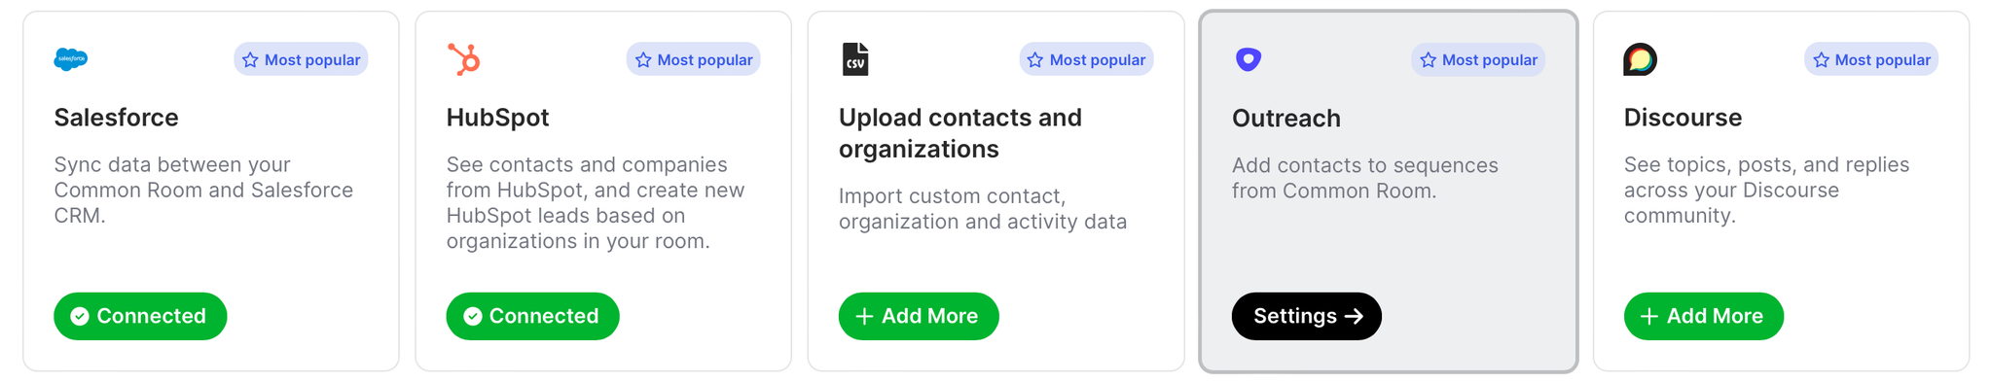Click the CSV file icon
This screenshot has height=383, width=1991.
click(855, 59)
